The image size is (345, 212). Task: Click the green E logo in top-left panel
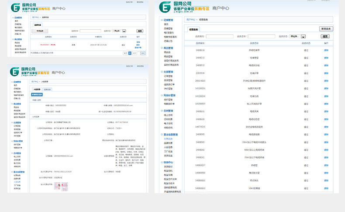(15, 8)
